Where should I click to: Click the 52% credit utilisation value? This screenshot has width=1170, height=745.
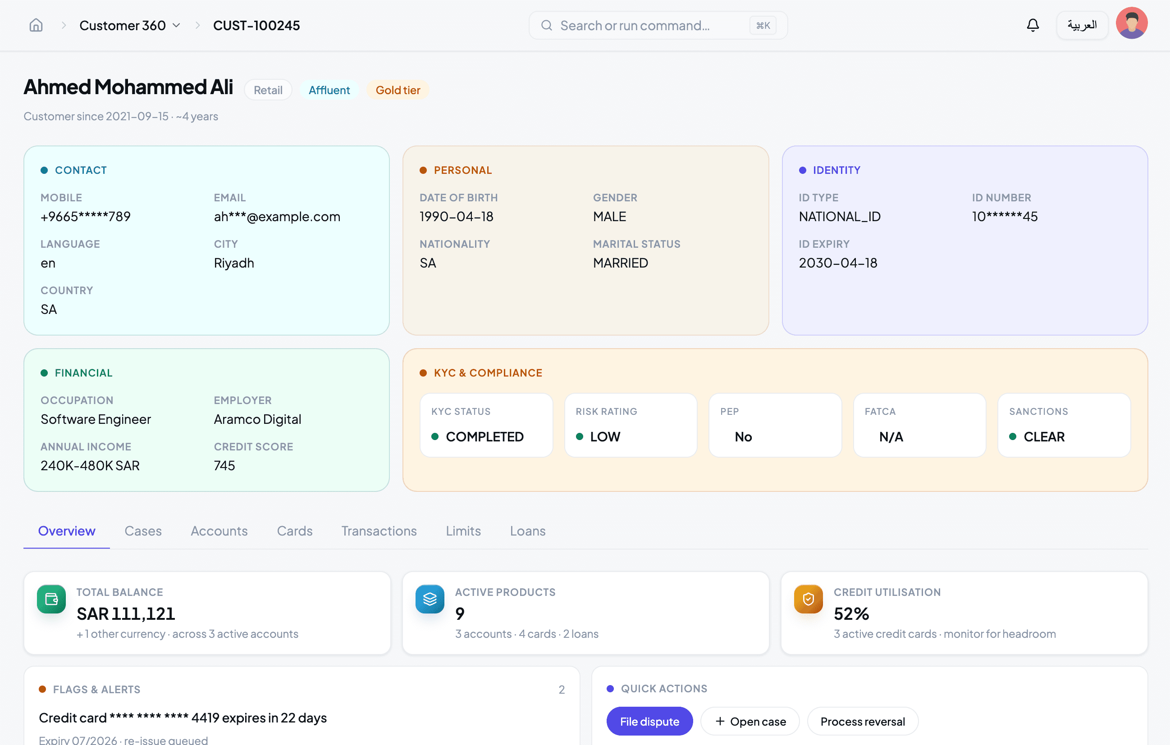pyautogui.click(x=851, y=614)
